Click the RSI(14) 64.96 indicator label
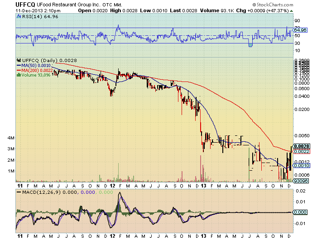The width and height of the screenshot is (317, 240). 40,17
